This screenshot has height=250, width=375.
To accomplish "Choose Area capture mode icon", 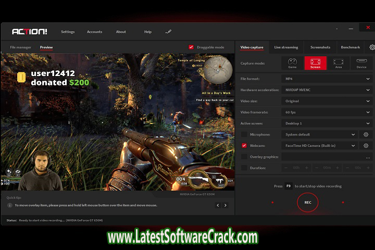I will 339,63.
